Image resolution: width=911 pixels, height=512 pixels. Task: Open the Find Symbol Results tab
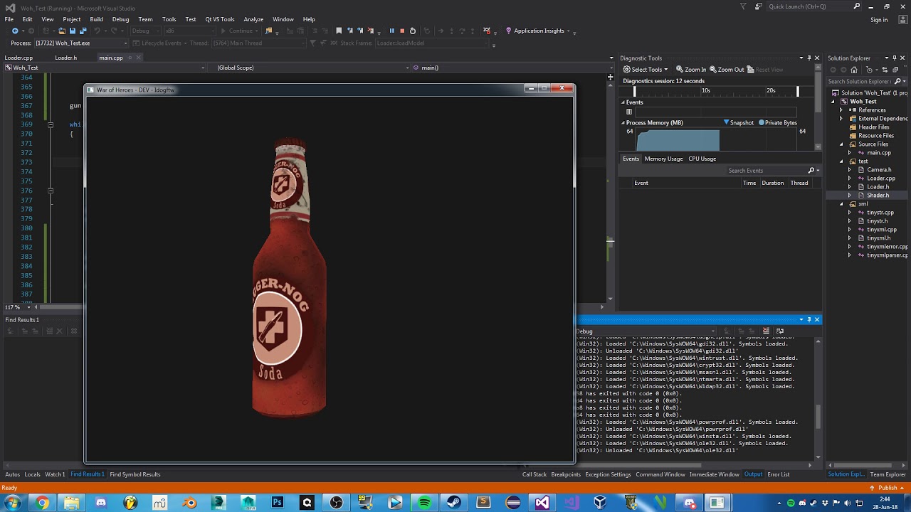(x=135, y=474)
